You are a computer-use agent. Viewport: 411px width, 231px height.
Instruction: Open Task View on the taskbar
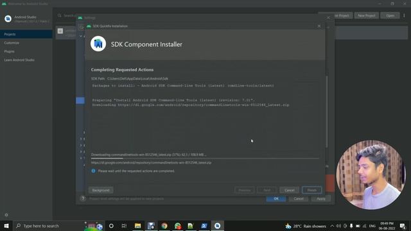124,226
